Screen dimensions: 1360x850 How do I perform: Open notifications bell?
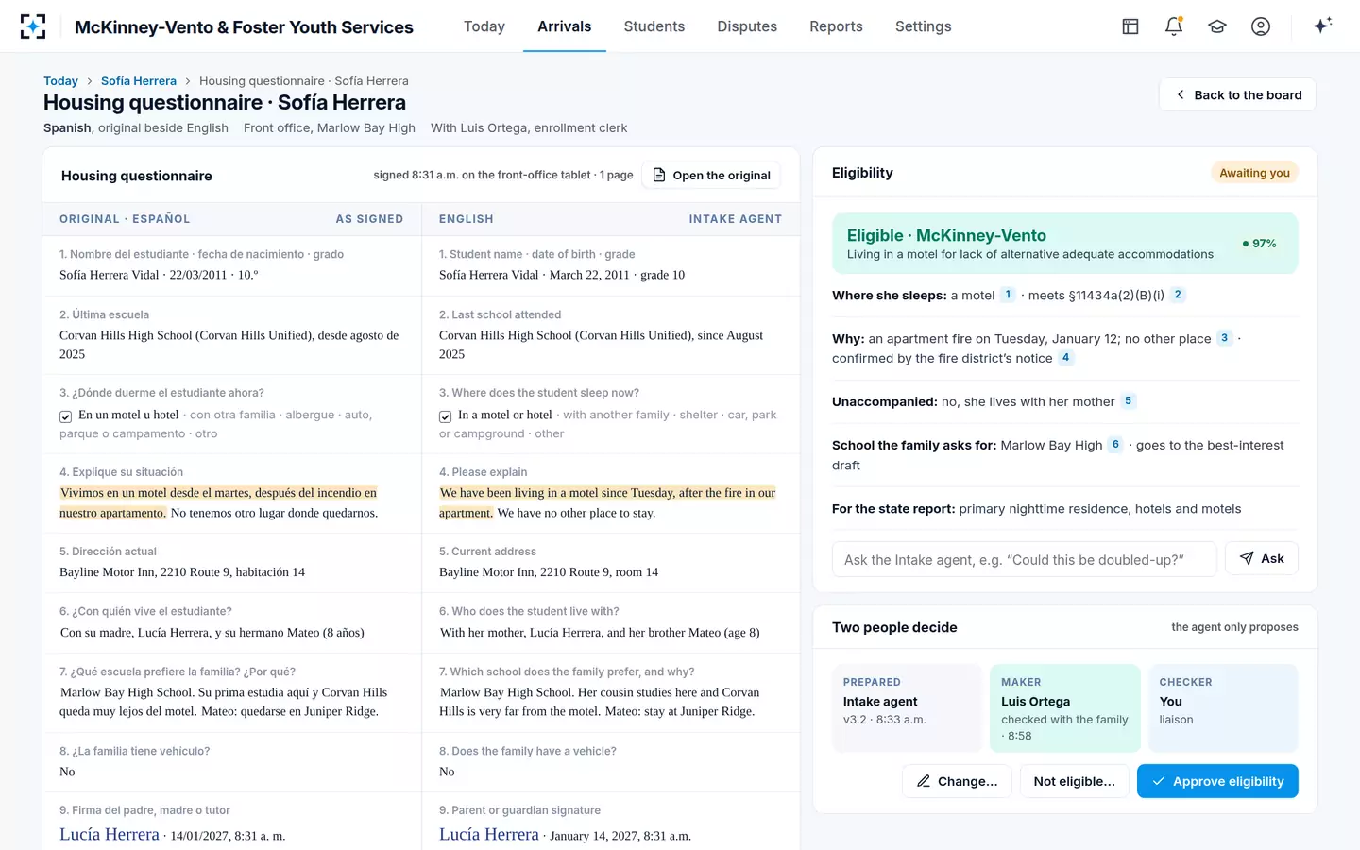[1174, 26]
